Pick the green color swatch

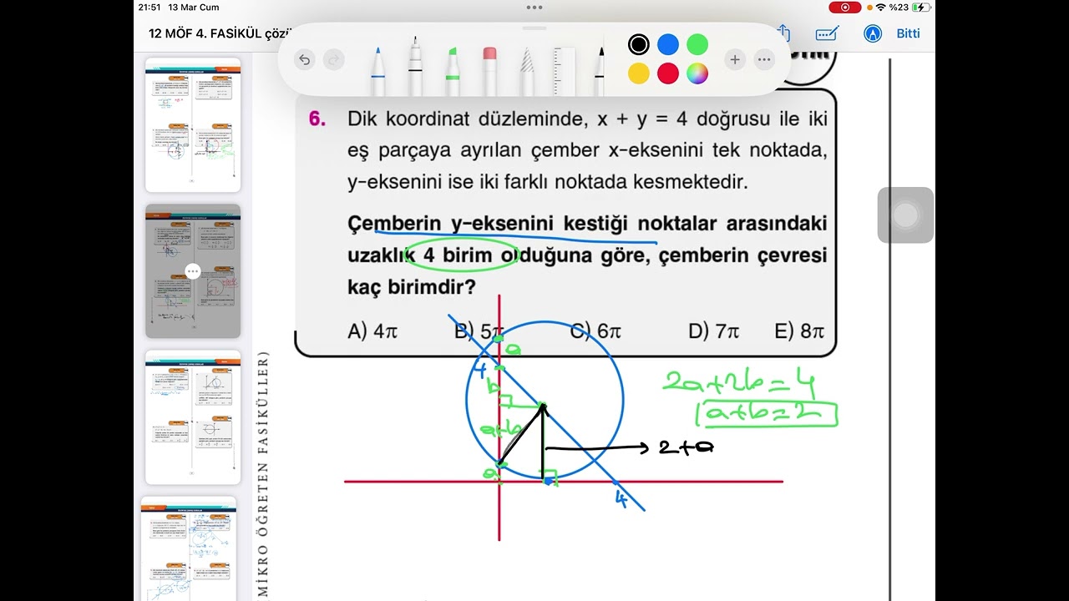click(x=697, y=45)
